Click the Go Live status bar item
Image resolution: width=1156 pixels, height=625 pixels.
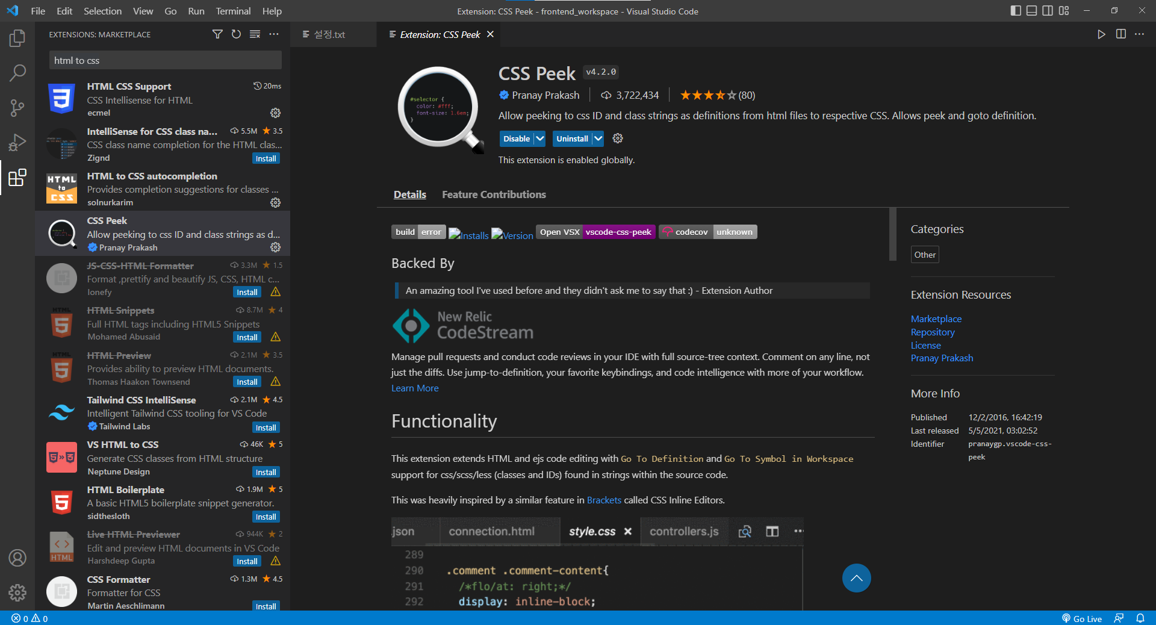coord(1082,618)
